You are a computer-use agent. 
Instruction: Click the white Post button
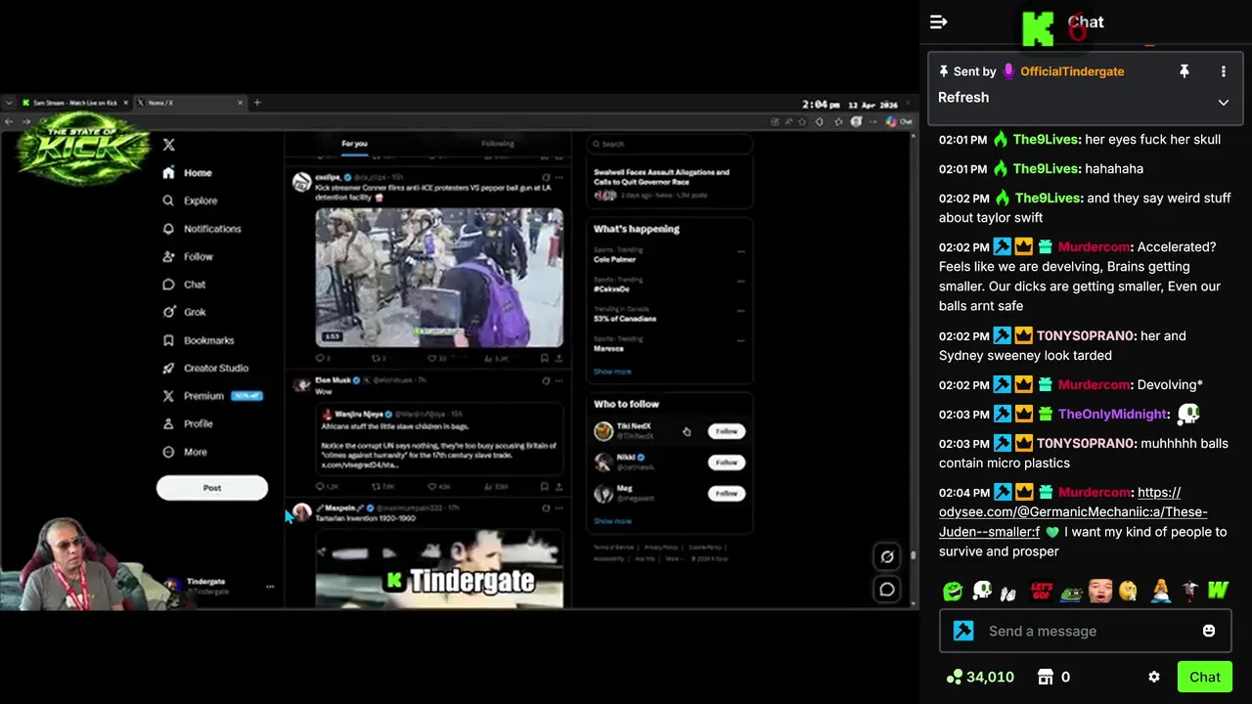coord(212,488)
